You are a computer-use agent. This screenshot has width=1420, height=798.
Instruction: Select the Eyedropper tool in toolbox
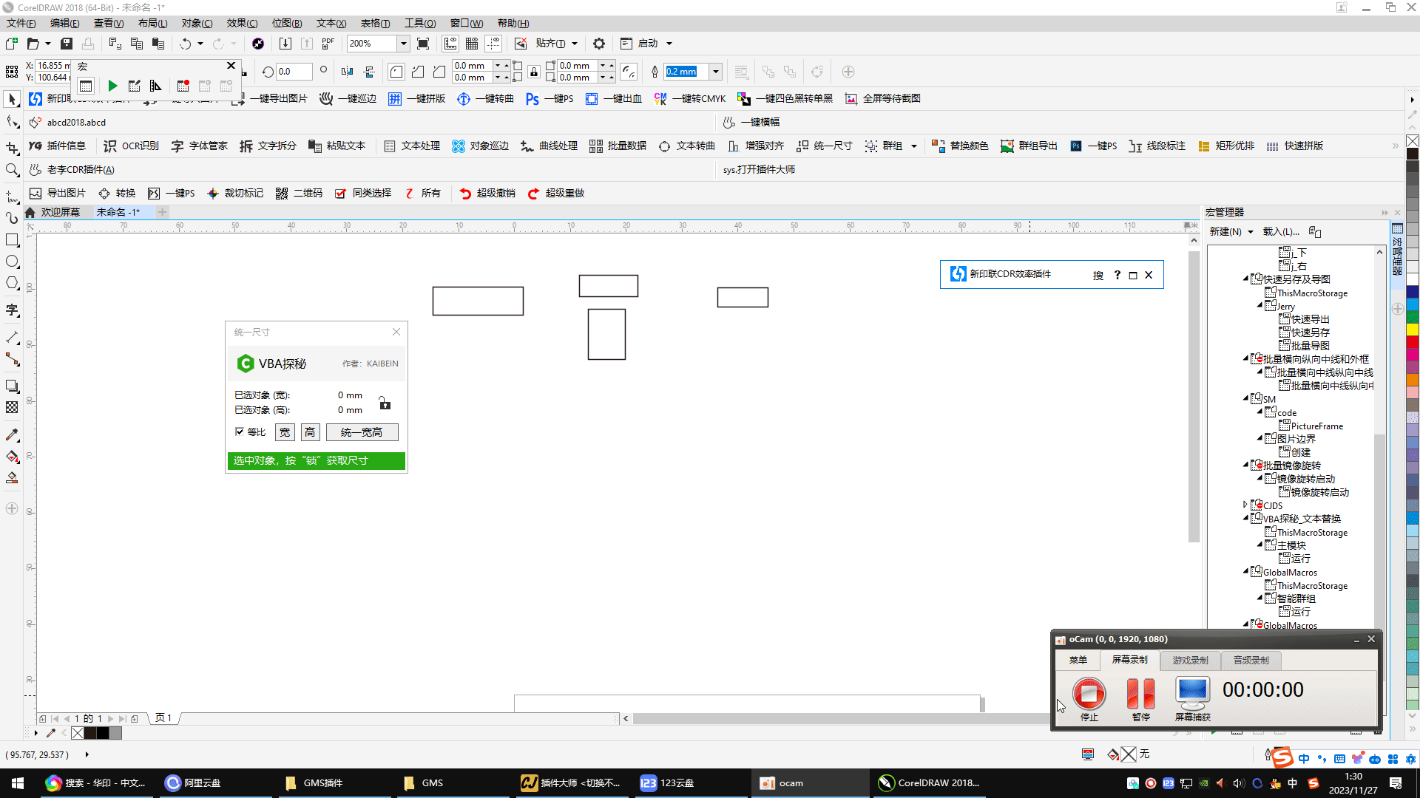pos(12,434)
